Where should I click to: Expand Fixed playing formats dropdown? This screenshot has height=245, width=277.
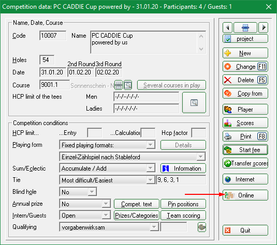point(151,145)
